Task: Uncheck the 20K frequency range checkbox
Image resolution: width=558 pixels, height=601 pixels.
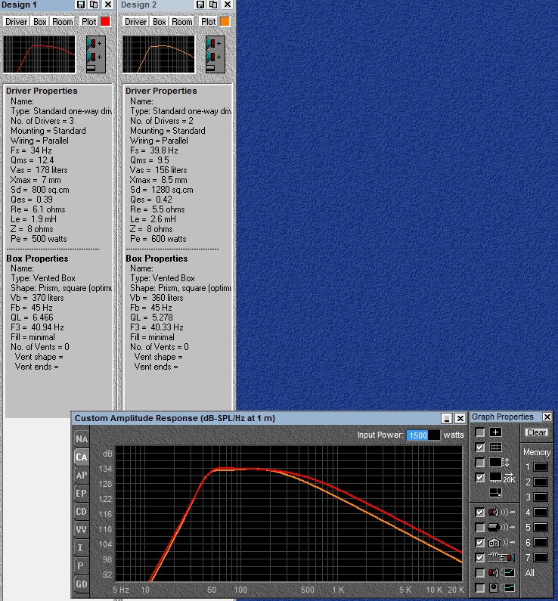Action: point(480,478)
